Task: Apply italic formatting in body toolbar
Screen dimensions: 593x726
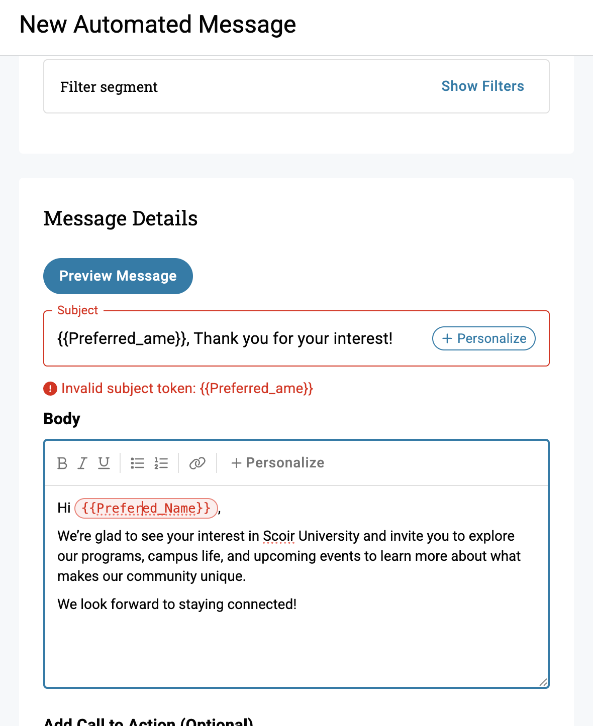Action: pyautogui.click(x=83, y=463)
